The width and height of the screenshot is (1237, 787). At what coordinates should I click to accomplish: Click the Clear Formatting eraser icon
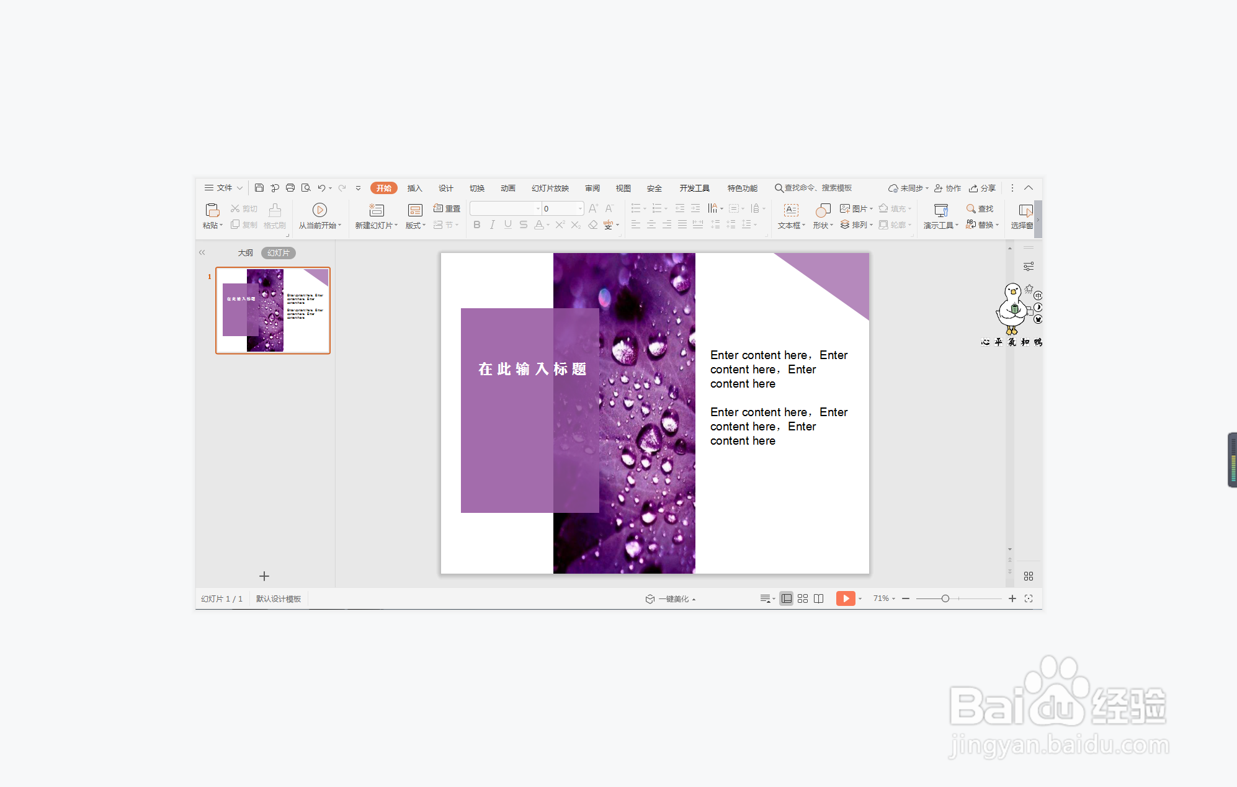(593, 225)
